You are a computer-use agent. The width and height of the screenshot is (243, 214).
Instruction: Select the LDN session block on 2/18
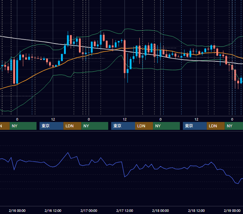click(216, 126)
